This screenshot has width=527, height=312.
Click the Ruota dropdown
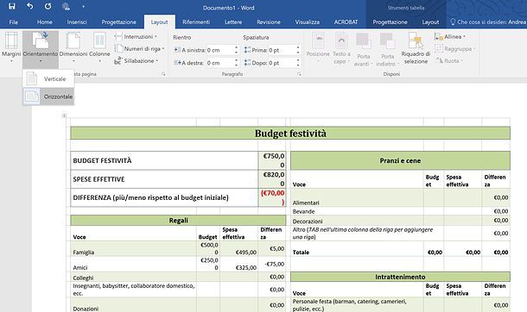click(449, 60)
